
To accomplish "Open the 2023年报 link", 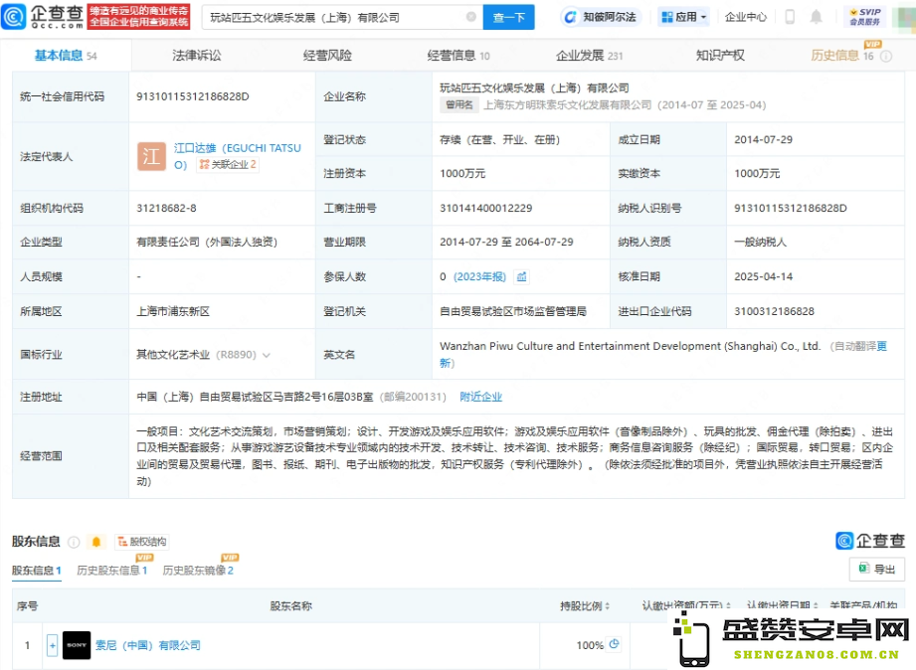I will click(x=479, y=277).
